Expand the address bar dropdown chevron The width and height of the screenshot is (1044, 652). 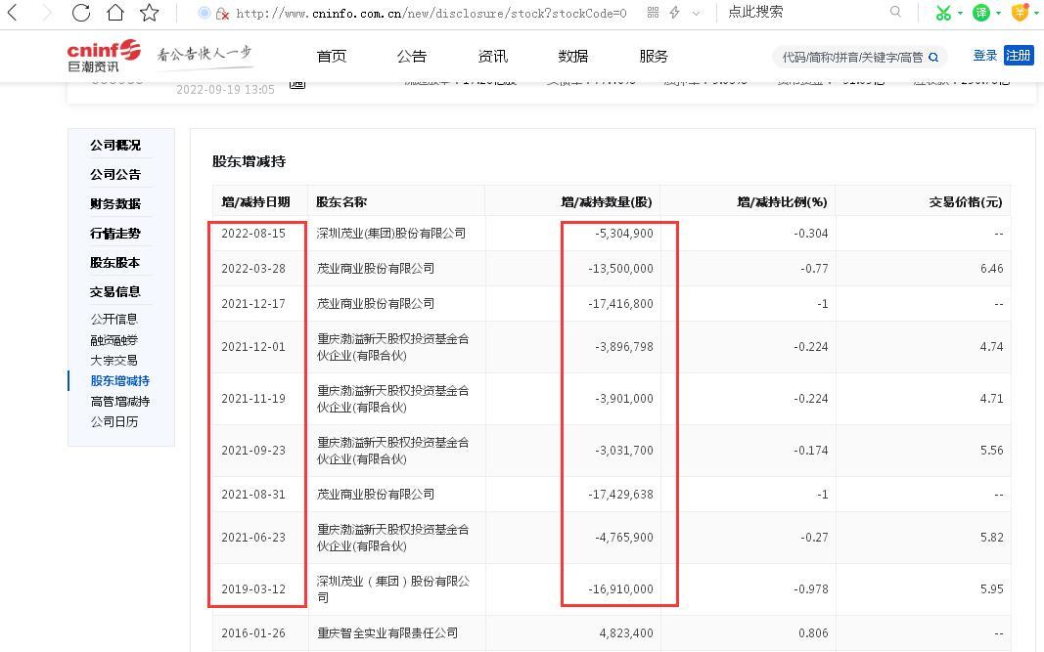tap(696, 14)
